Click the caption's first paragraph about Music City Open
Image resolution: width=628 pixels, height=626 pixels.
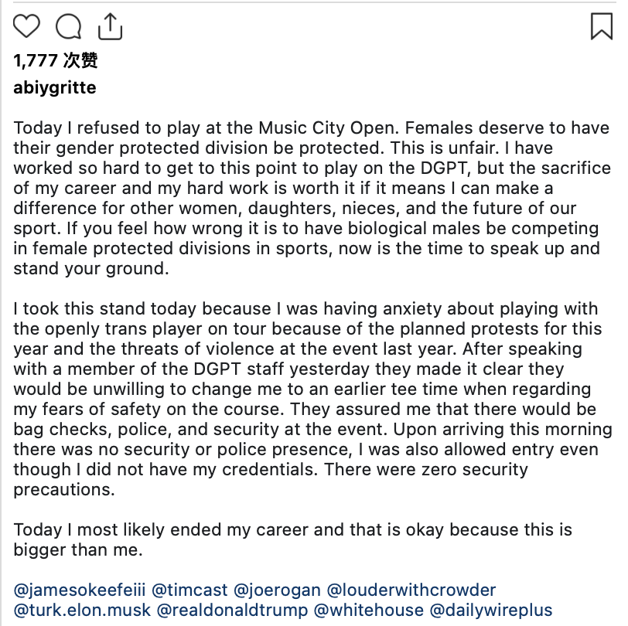(x=312, y=198)
